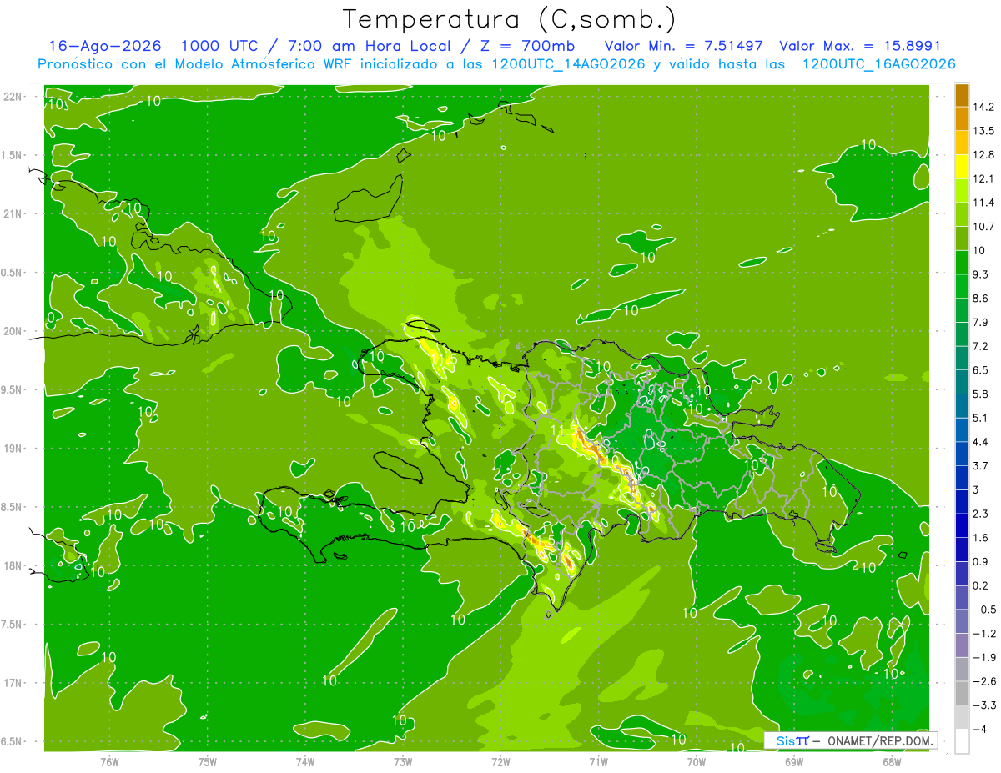Click the "2.3" color scale value
Viewport: 1001px width, 773px height.
pos(979,514)
